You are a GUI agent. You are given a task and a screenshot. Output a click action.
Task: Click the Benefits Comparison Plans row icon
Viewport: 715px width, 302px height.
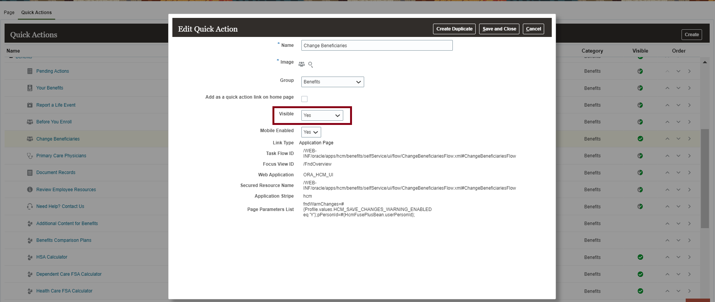pos(30,240)
